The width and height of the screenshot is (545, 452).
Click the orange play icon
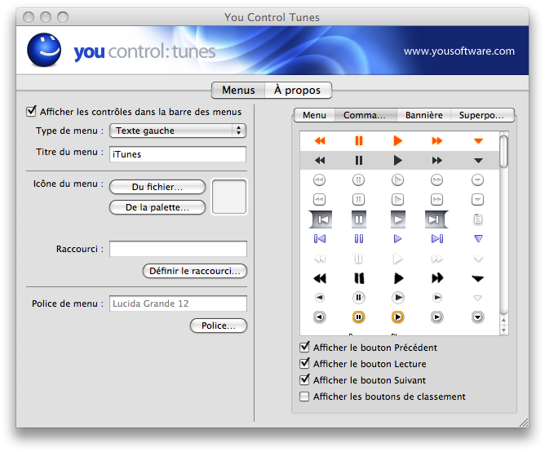(397, 141)
